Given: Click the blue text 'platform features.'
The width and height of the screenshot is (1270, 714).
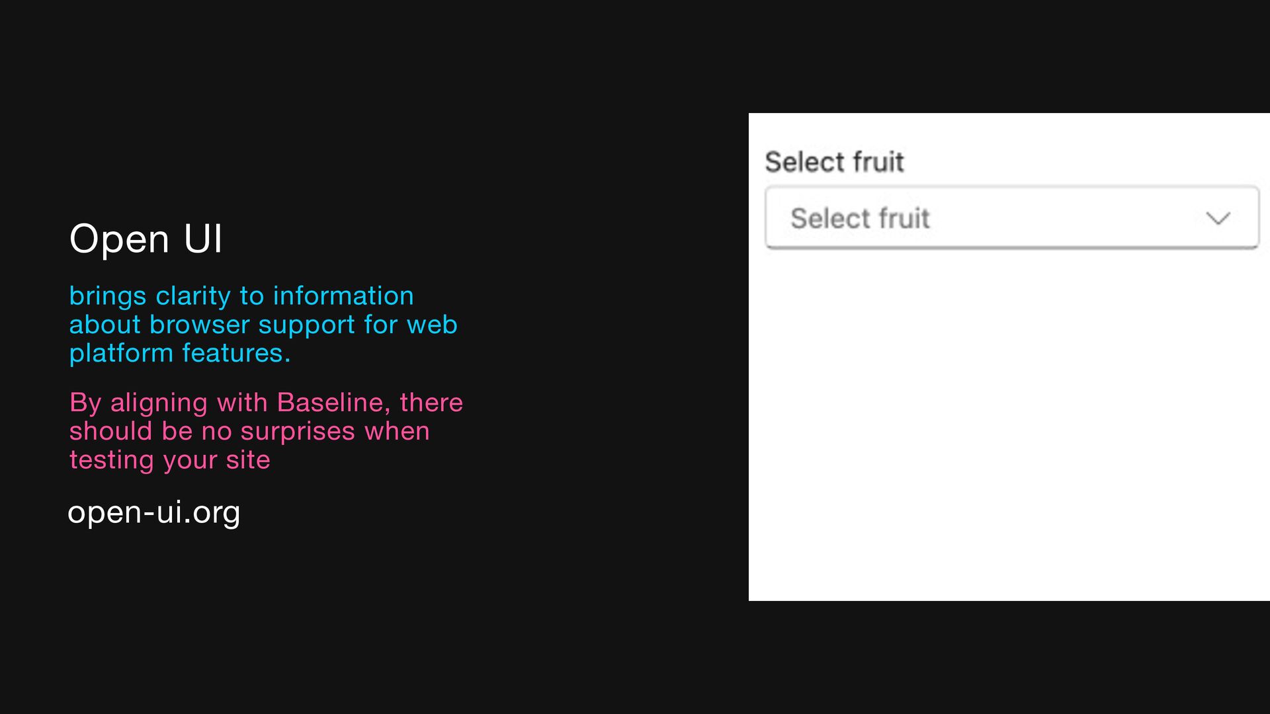Looking at the screenshot, I should pyautogui.click(x=180, y=353).
